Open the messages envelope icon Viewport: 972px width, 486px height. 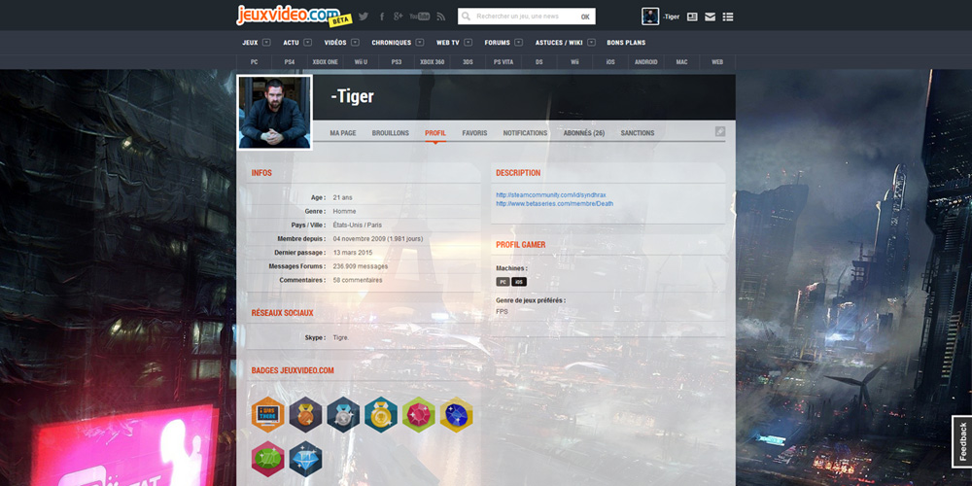[x=710, y=17]
